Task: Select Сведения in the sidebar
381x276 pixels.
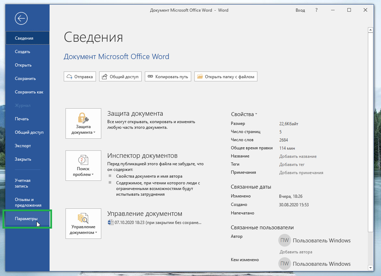Action: click(28, 38)
